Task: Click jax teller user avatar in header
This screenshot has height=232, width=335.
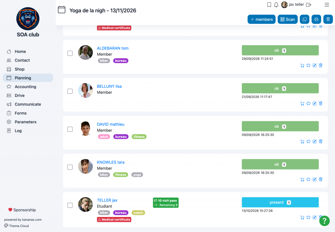Action: (284, 5)
